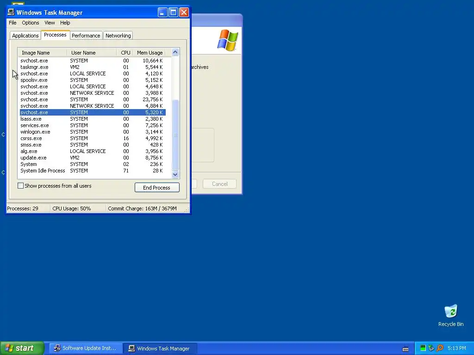The width and height of the screenshot is (474, 355).
Task: Open the Options menu
Action: [30, 23]
